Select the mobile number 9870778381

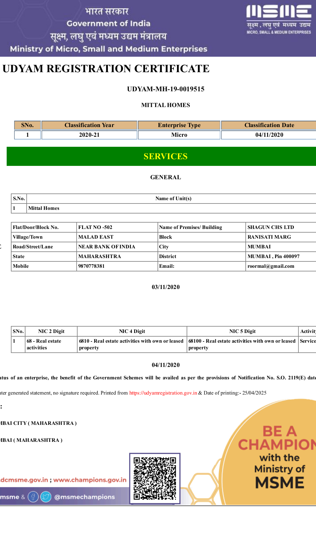click(x=91, y=266)
